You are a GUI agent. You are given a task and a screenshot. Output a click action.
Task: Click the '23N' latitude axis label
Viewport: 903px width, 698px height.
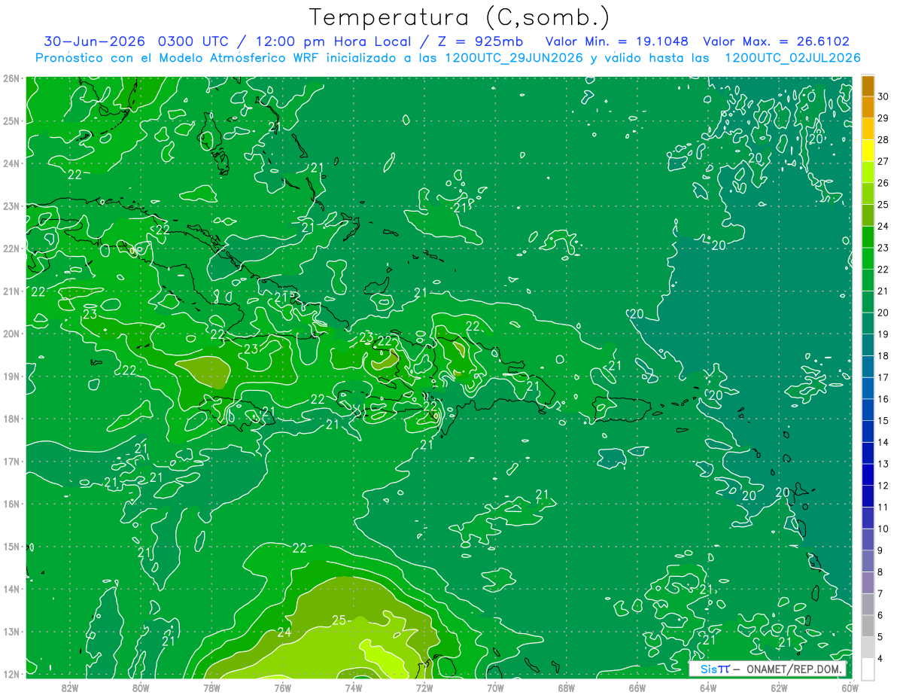click(x=11, y=206)
